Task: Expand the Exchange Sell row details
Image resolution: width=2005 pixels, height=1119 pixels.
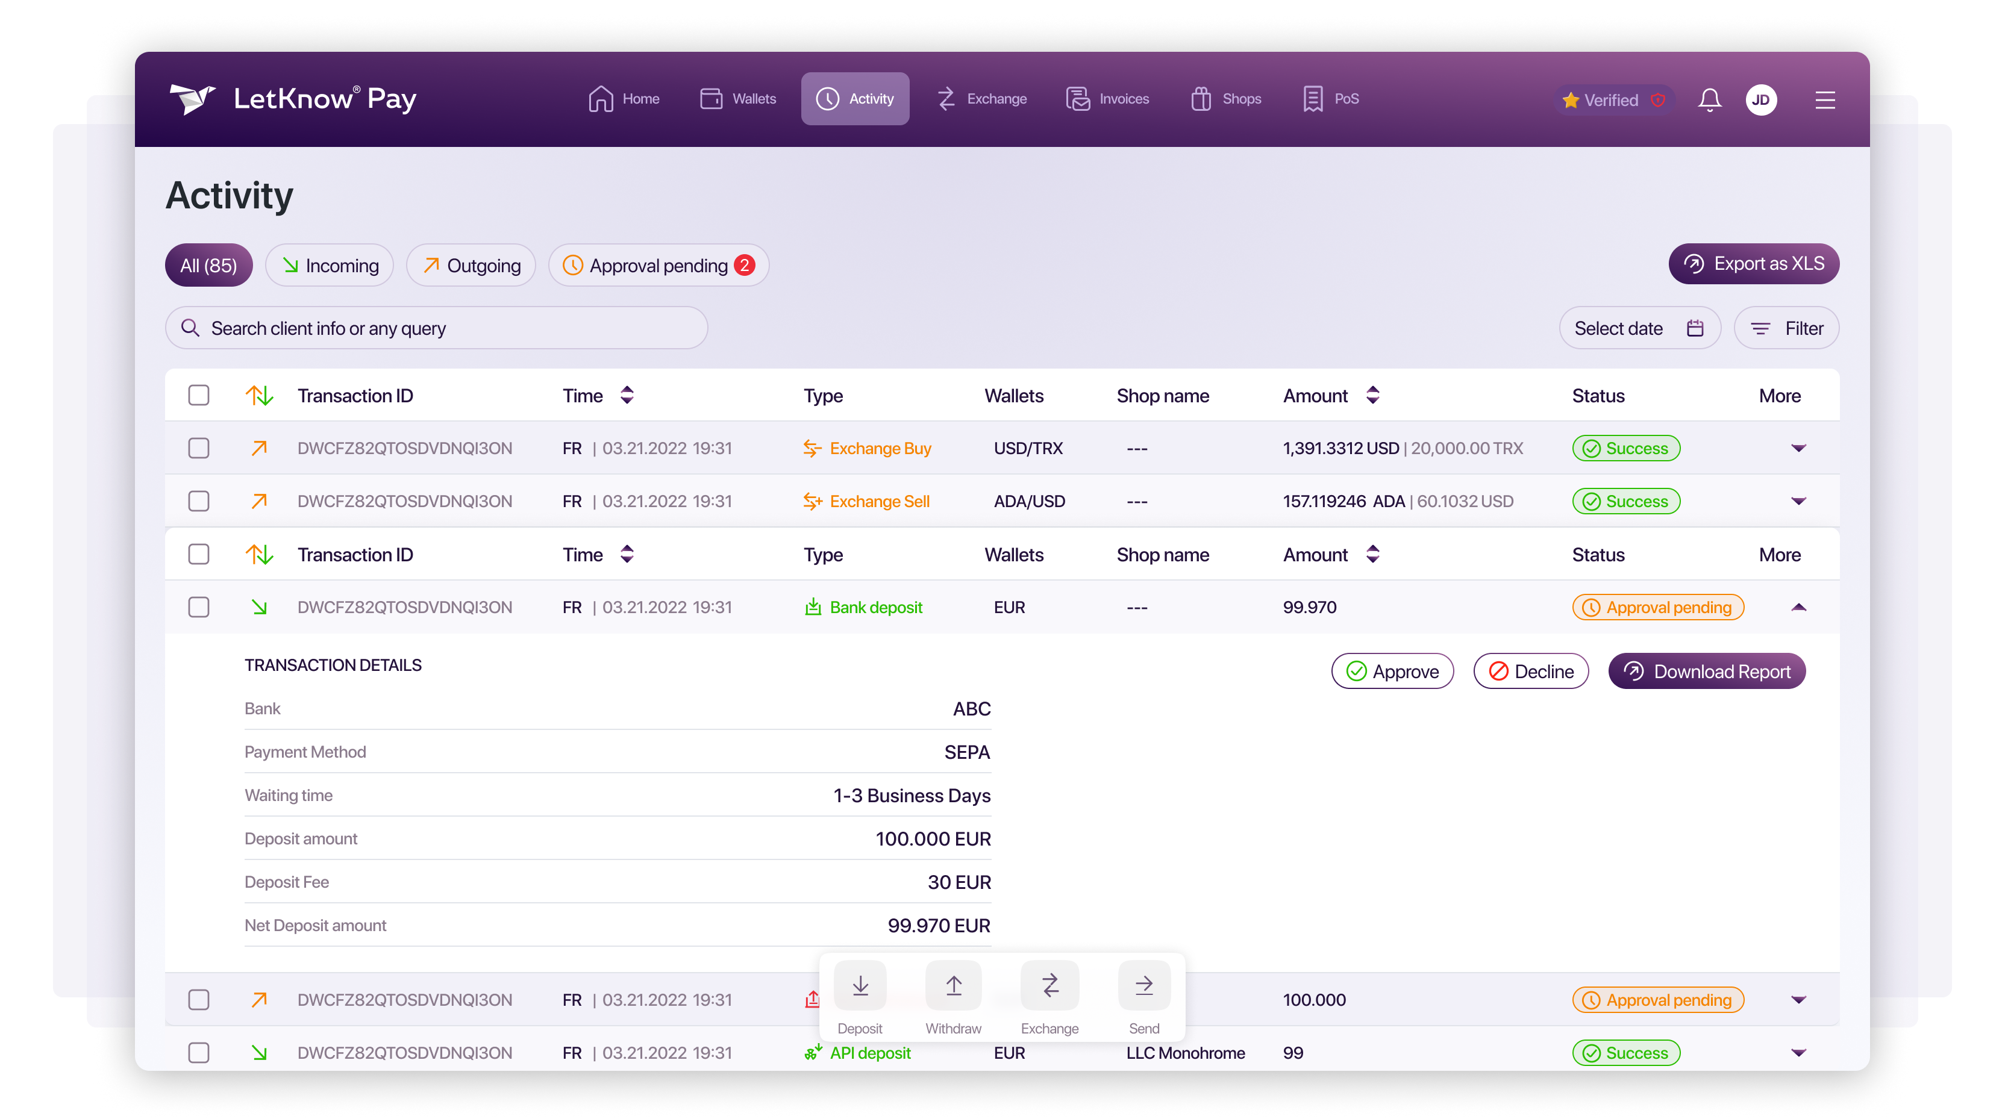Action: (x=1798, y=501)
